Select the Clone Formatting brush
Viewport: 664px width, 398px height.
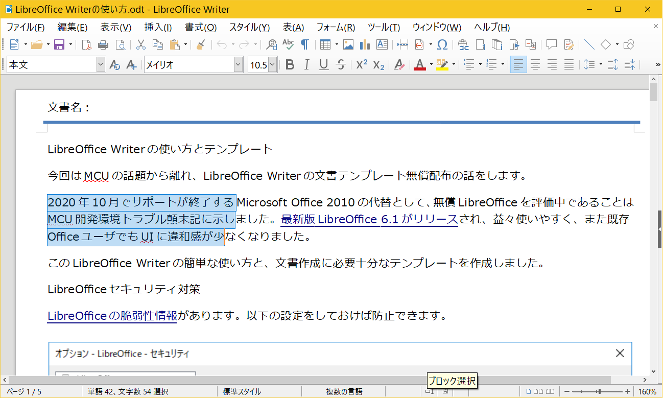point(201,45)
